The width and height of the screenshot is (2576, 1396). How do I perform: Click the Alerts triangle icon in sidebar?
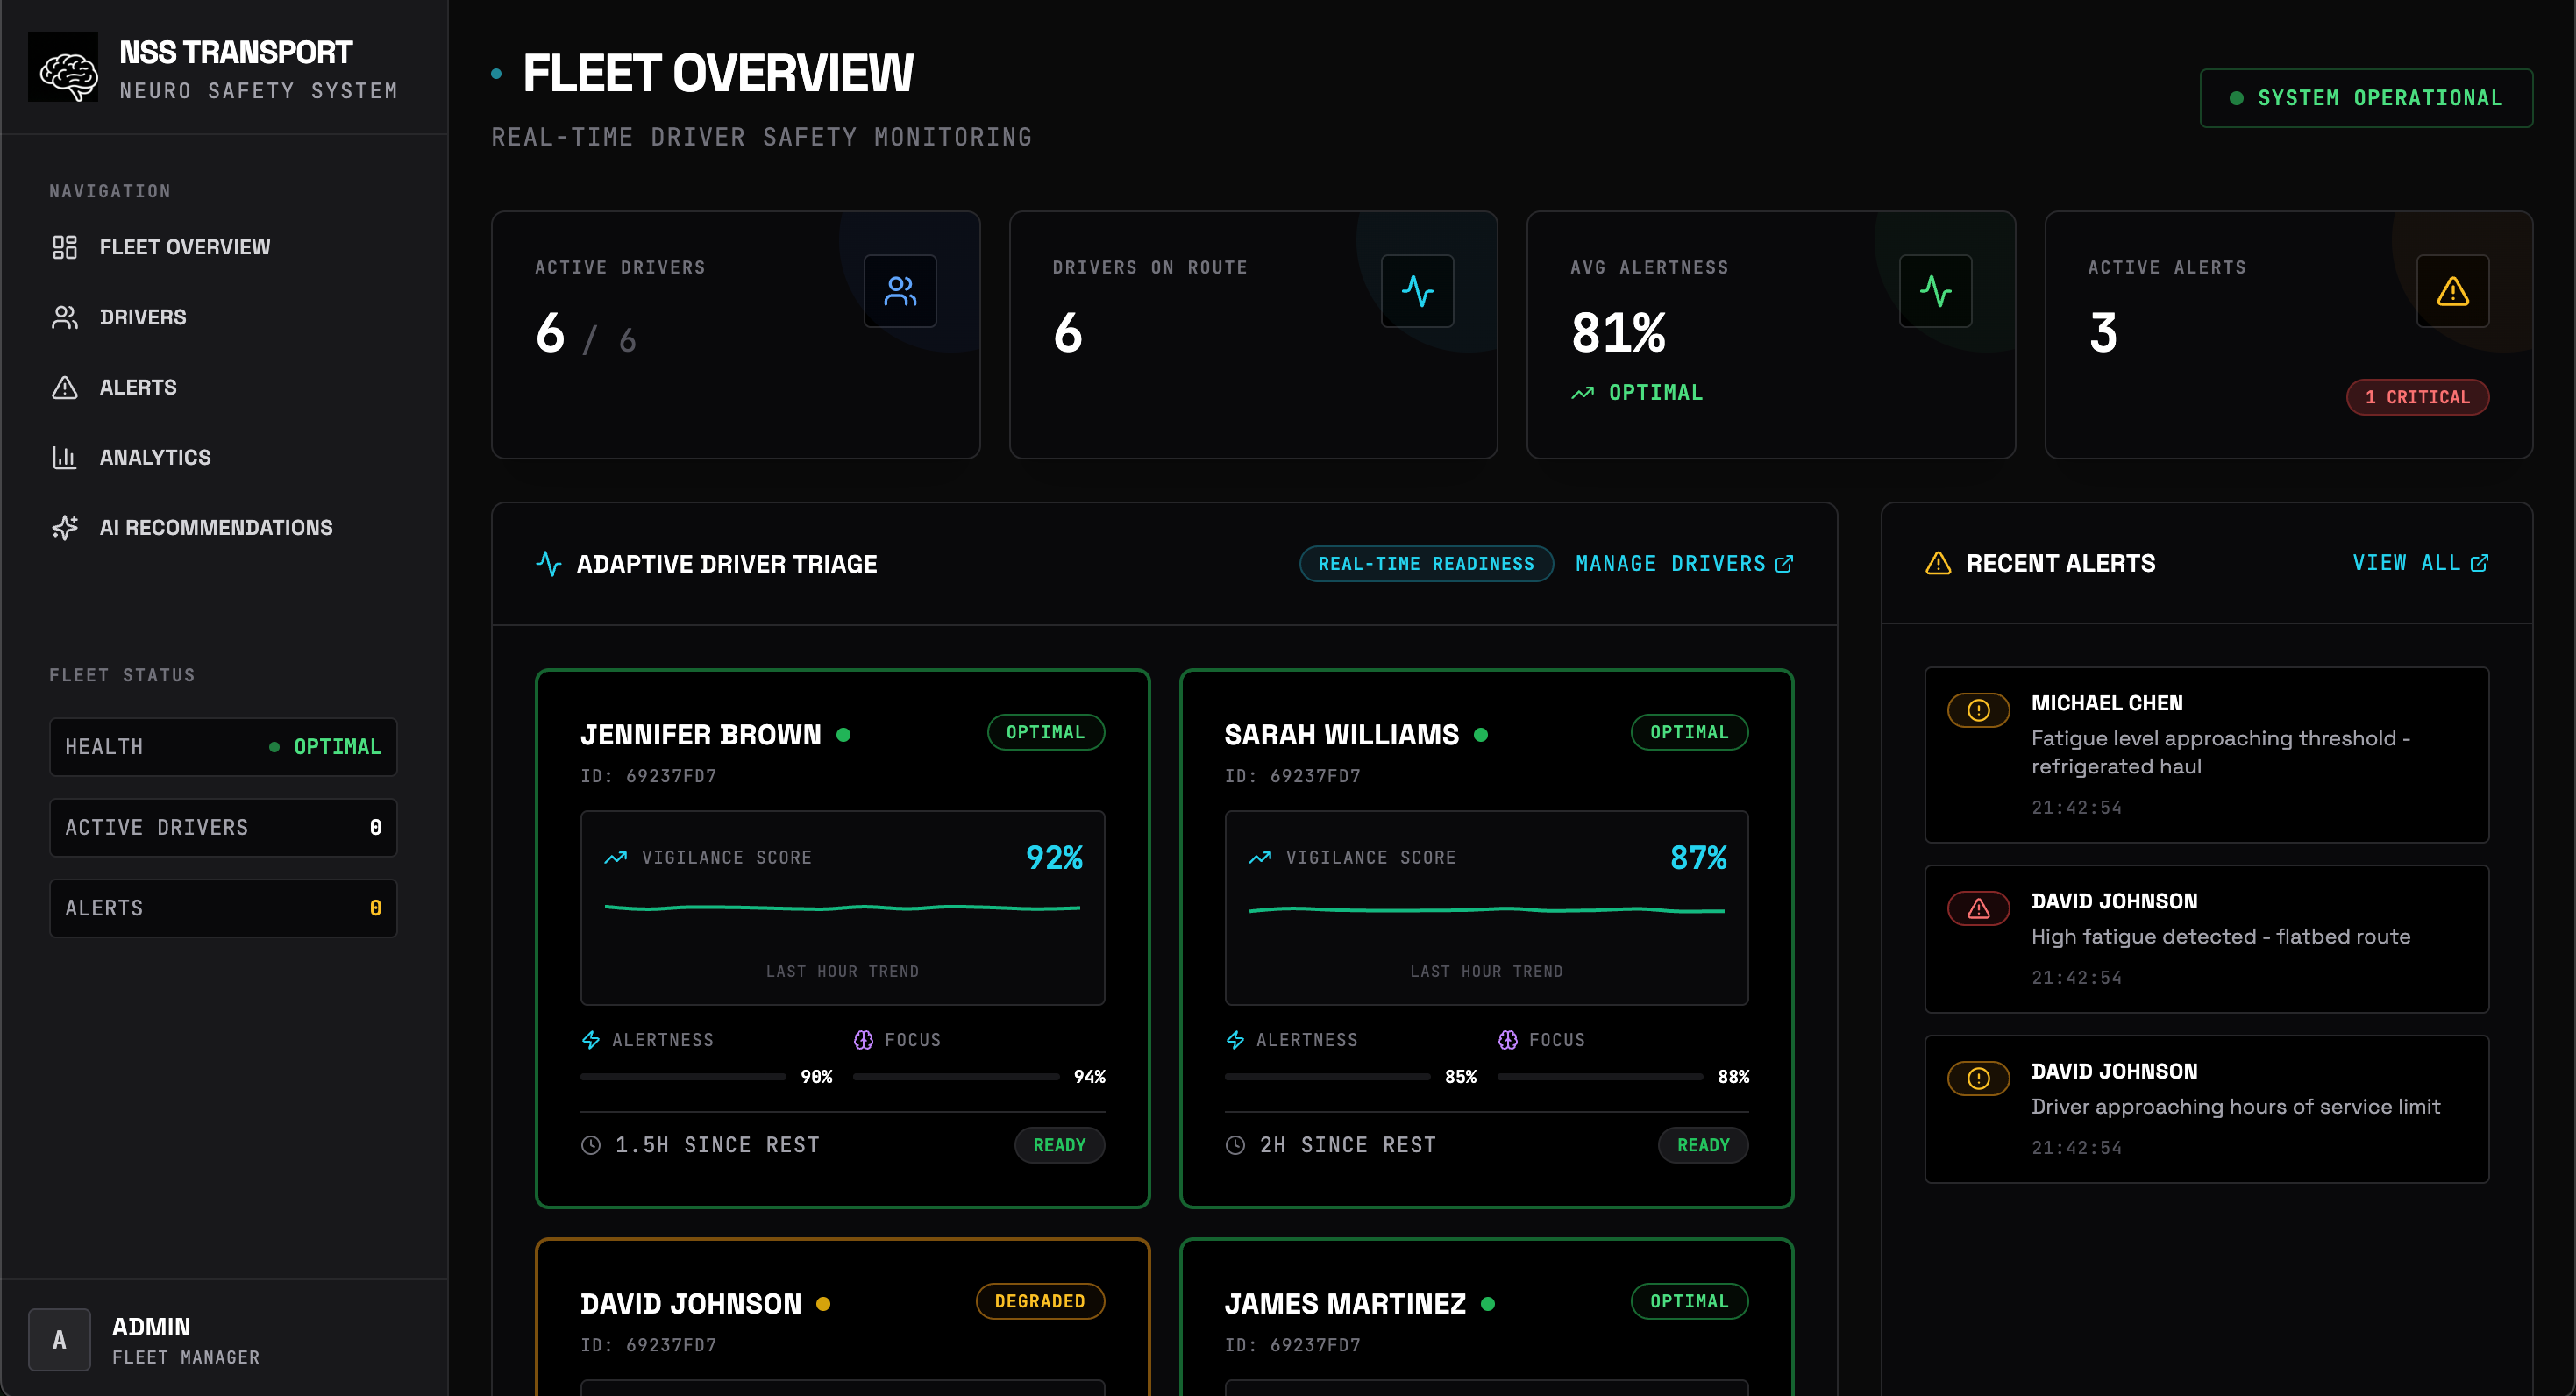point(65,387)
